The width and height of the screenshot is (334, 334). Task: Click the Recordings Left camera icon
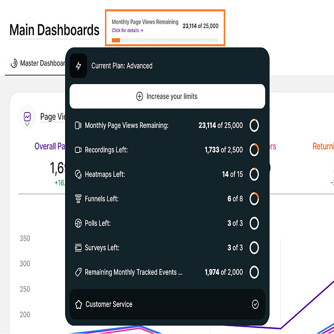point(78,150)
